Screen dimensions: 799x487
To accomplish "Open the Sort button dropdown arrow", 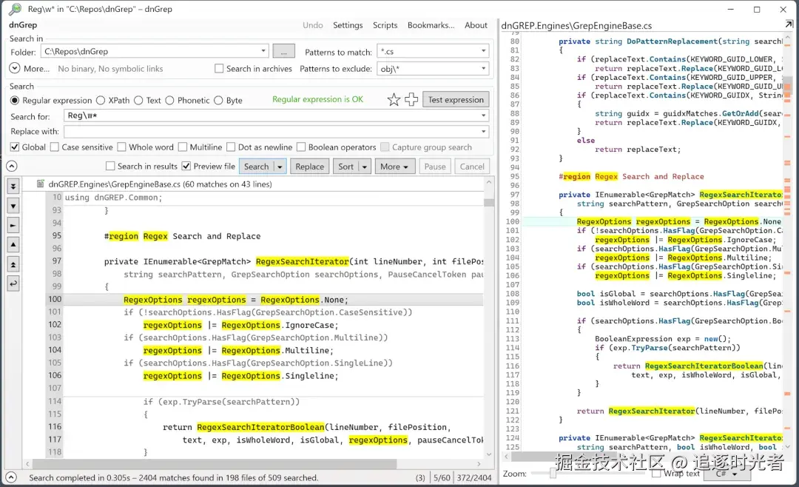I will click(364, 167).
